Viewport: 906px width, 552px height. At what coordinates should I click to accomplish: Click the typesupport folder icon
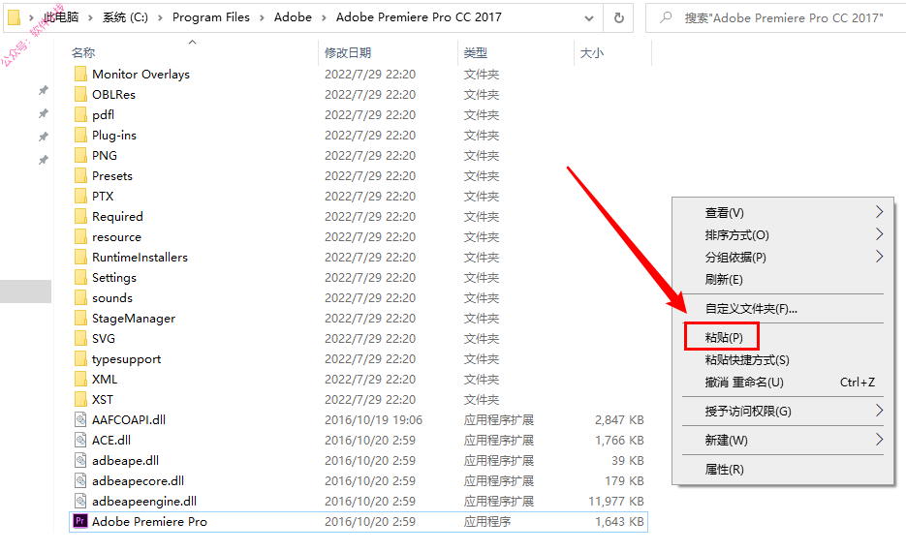(x=80, y=358)
